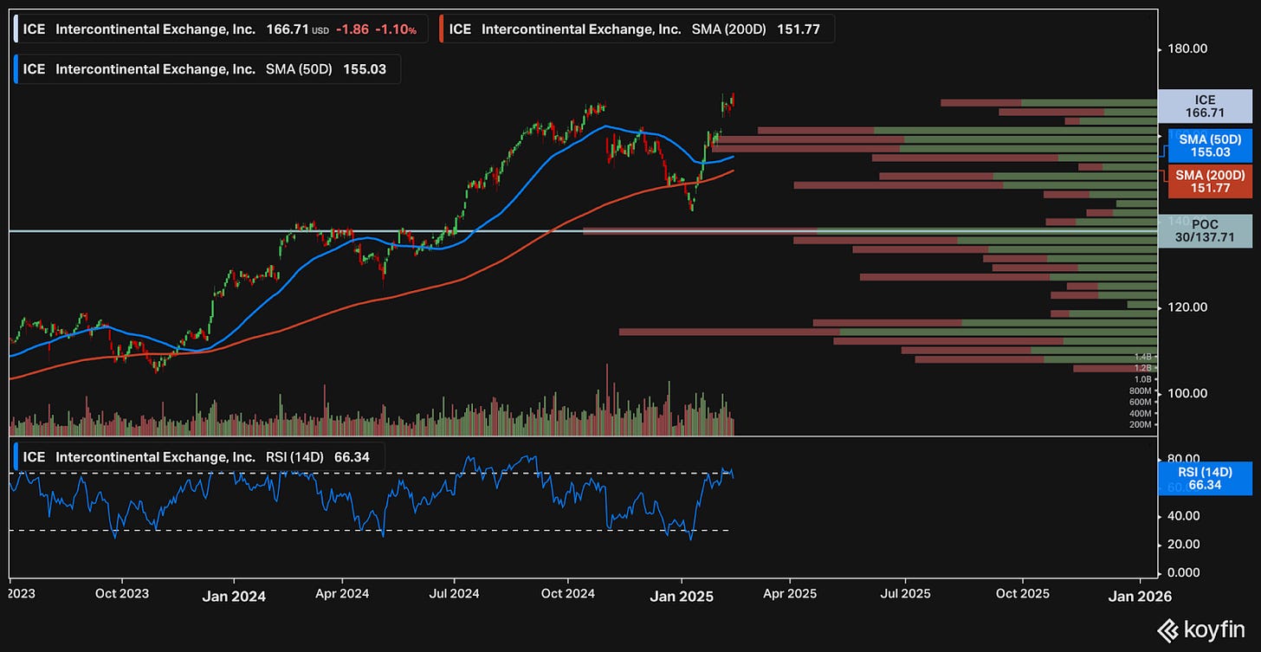Open the RSI (14D) 66.34 legend box
This screenshot has width=1261, height=652.
(199, 456)
